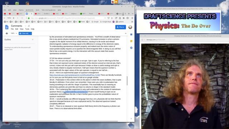This screenshot has width=229, height=129.
Task: Open the Firefox hamburger menu
Action: coord(132,18)
